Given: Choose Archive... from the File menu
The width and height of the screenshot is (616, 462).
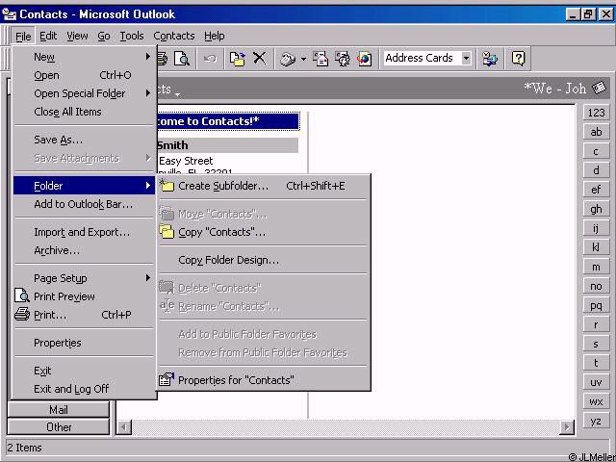Looking at the screenshot, I should 84,250.
